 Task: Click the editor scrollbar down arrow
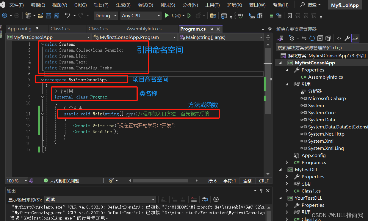tap(268, 174)
